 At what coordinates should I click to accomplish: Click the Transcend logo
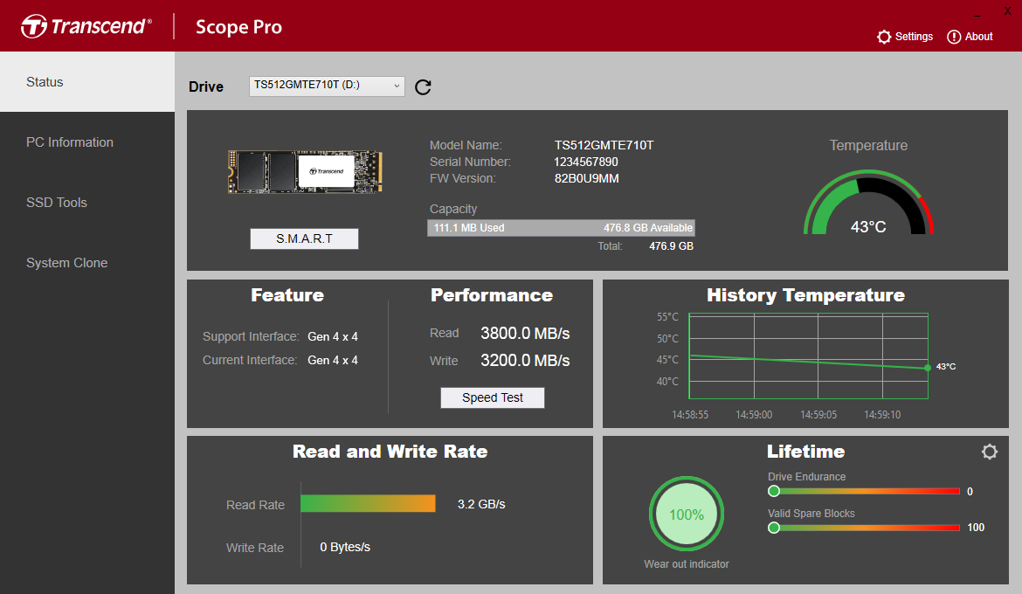point(86,27)
